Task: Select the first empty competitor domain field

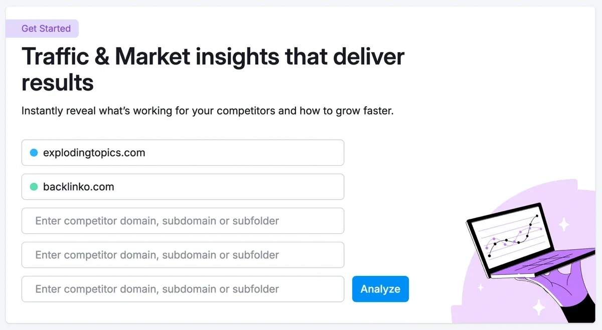Action: [x=183, y=221]
